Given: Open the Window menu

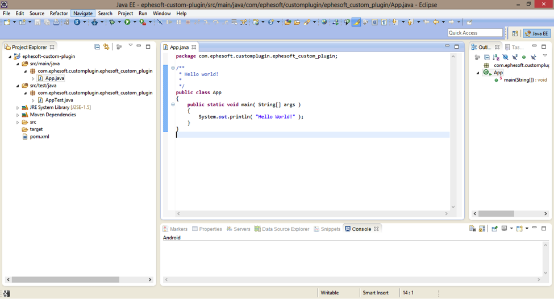Looking at the screenshot, I should coord(162,14).
